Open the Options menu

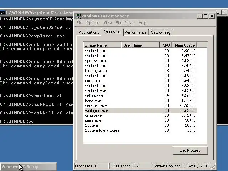point(93,23)
